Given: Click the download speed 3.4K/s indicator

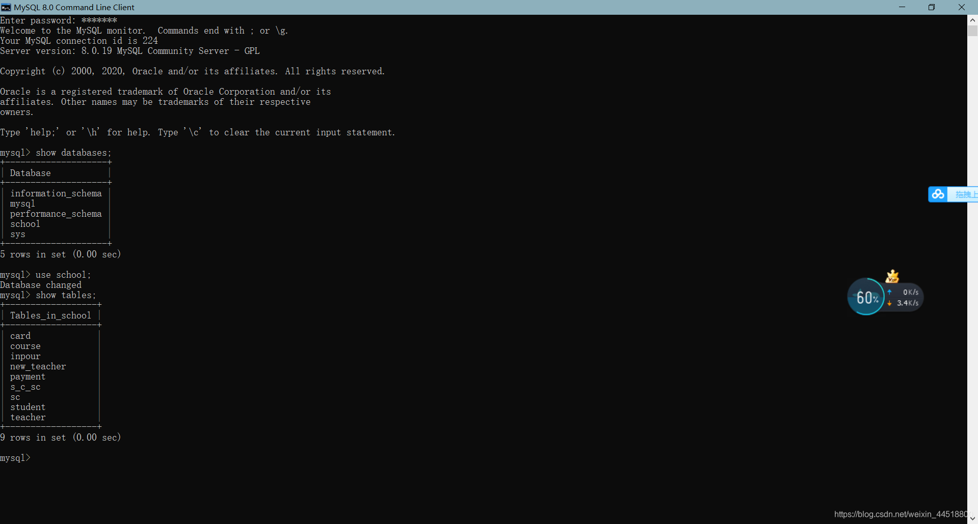Looking at the screenshot, I should [904, 303].
